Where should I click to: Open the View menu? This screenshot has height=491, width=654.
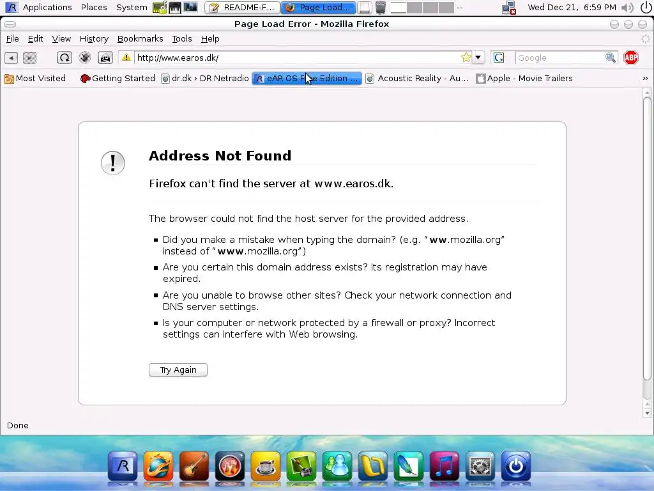tap(61, 39)
